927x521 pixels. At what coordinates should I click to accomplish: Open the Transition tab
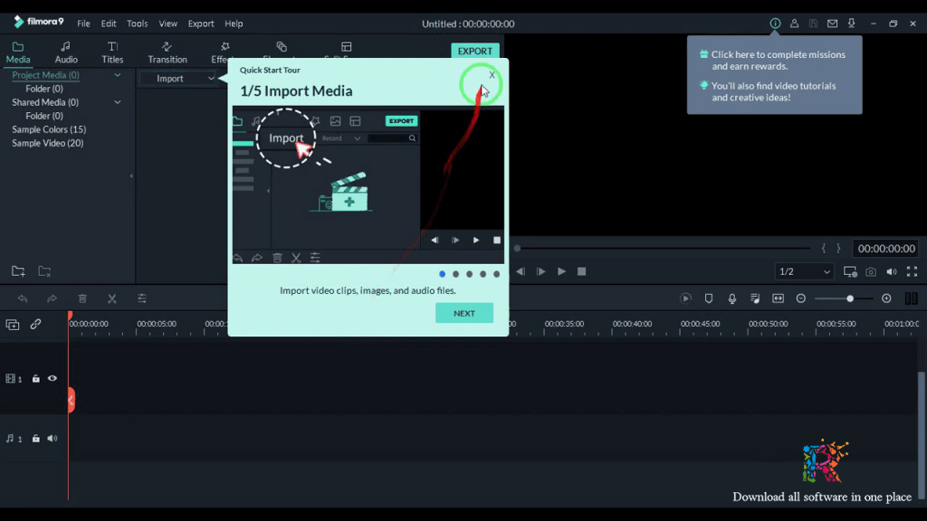click(x=167, y=52)
